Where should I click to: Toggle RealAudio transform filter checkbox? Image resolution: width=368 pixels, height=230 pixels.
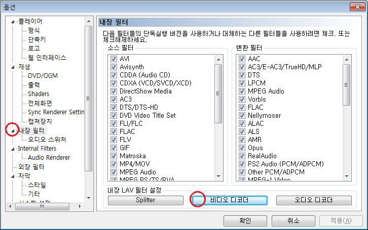[242, 156]
